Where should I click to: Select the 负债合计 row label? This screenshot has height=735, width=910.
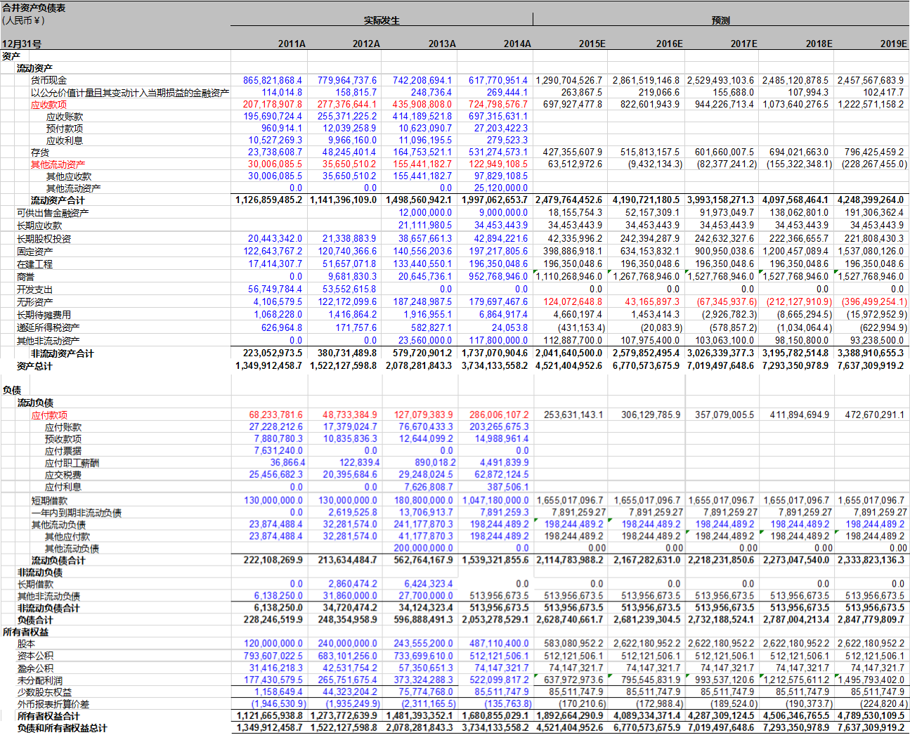(x=35, y=620)
